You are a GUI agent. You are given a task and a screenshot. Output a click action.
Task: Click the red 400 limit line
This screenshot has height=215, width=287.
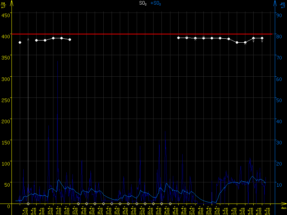point(143,34)
